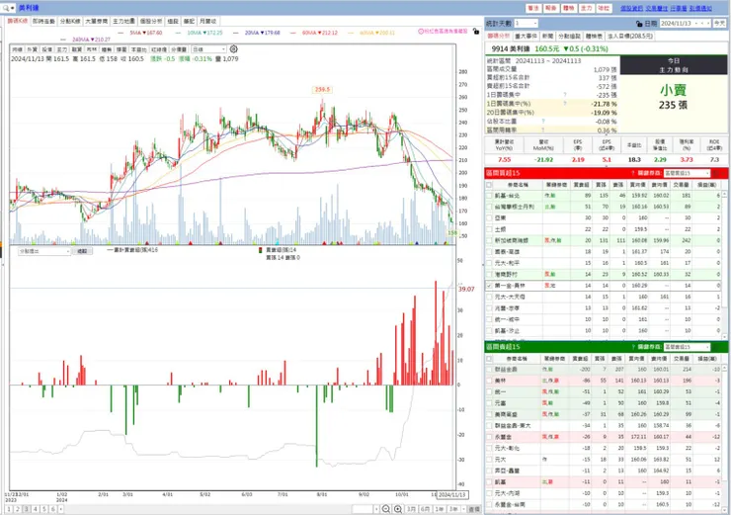The height and width of the screenshot is (515, 731).
Task: Click the buy table scrollbar down arrow
Action: click(724, 336)
